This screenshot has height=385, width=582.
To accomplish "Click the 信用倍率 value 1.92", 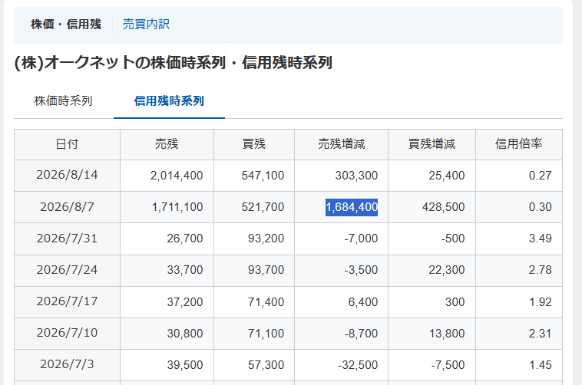I will click(540, 302).
